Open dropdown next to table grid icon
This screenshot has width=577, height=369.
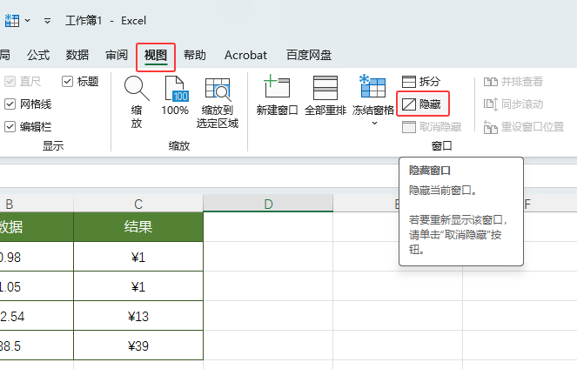(x=28, y=21)
